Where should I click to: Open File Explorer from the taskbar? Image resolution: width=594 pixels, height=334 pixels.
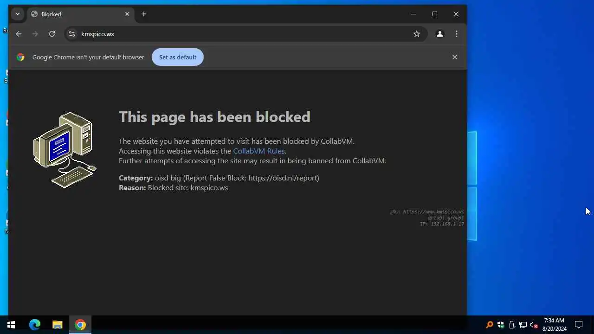pos(58,325)
